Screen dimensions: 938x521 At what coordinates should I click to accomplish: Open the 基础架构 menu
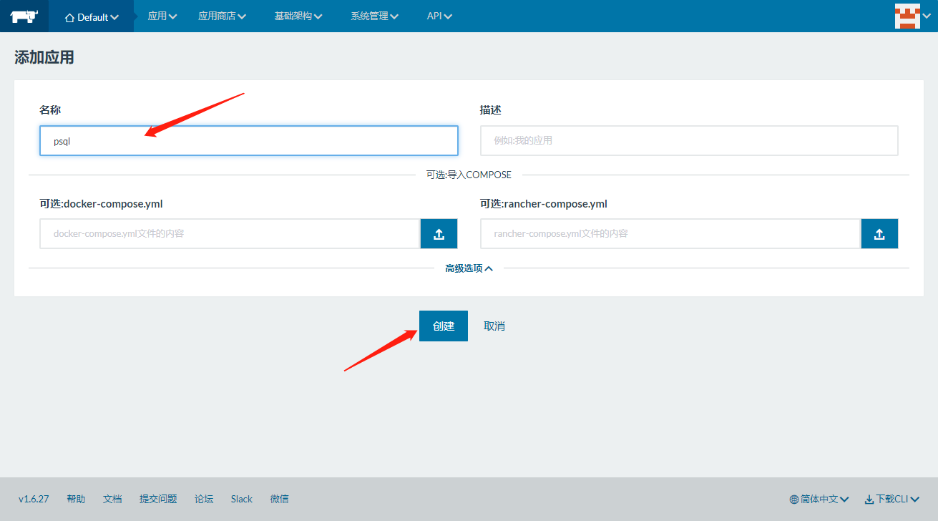298,16
